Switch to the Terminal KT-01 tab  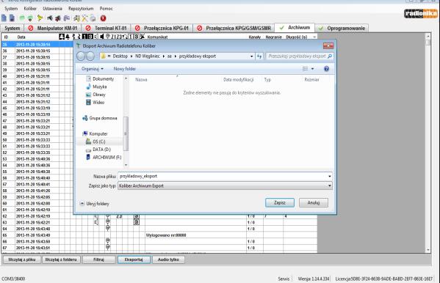(106, 29)
